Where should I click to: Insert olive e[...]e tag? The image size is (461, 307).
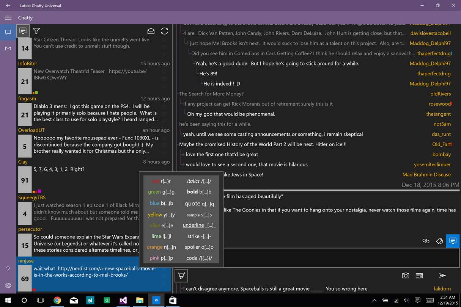tap(162, 226)
